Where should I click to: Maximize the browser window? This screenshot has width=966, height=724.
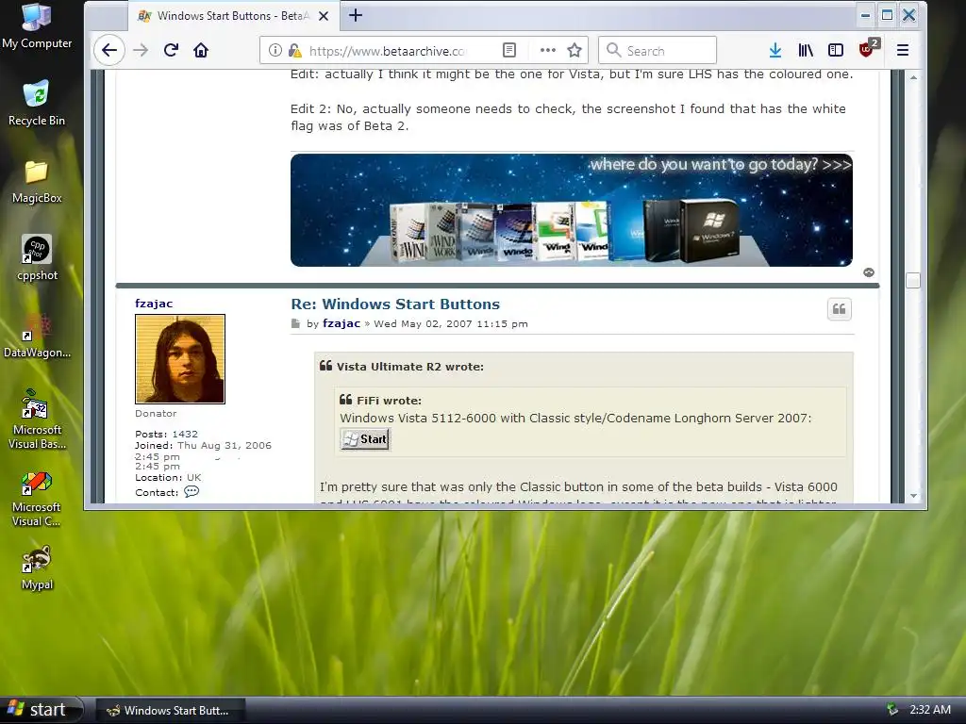887,15
